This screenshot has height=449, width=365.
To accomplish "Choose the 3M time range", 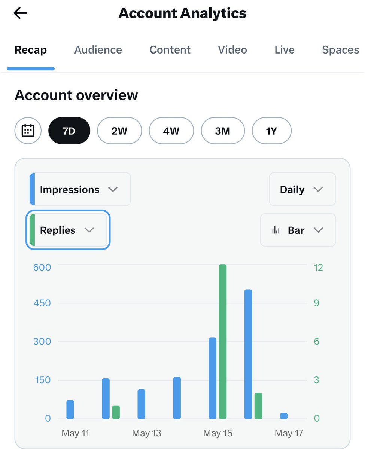I will pyautogui.click(x=223, y=131).
